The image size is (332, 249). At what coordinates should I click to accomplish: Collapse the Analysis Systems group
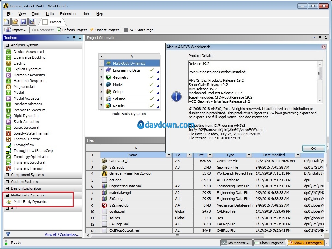point(7,45)
